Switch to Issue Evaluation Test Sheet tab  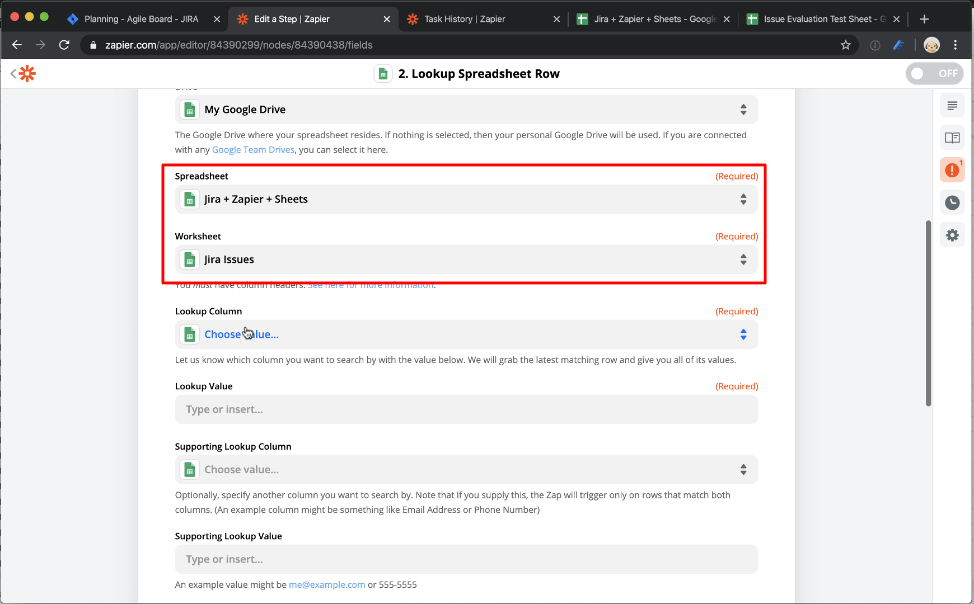tap(825, 19)
